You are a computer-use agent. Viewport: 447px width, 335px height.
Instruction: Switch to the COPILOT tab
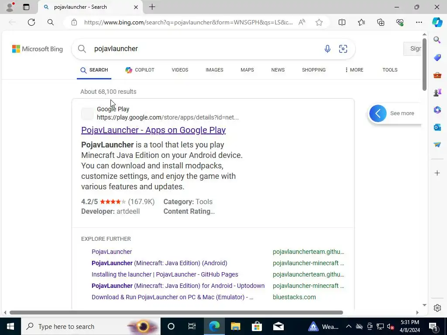point(140,70)
